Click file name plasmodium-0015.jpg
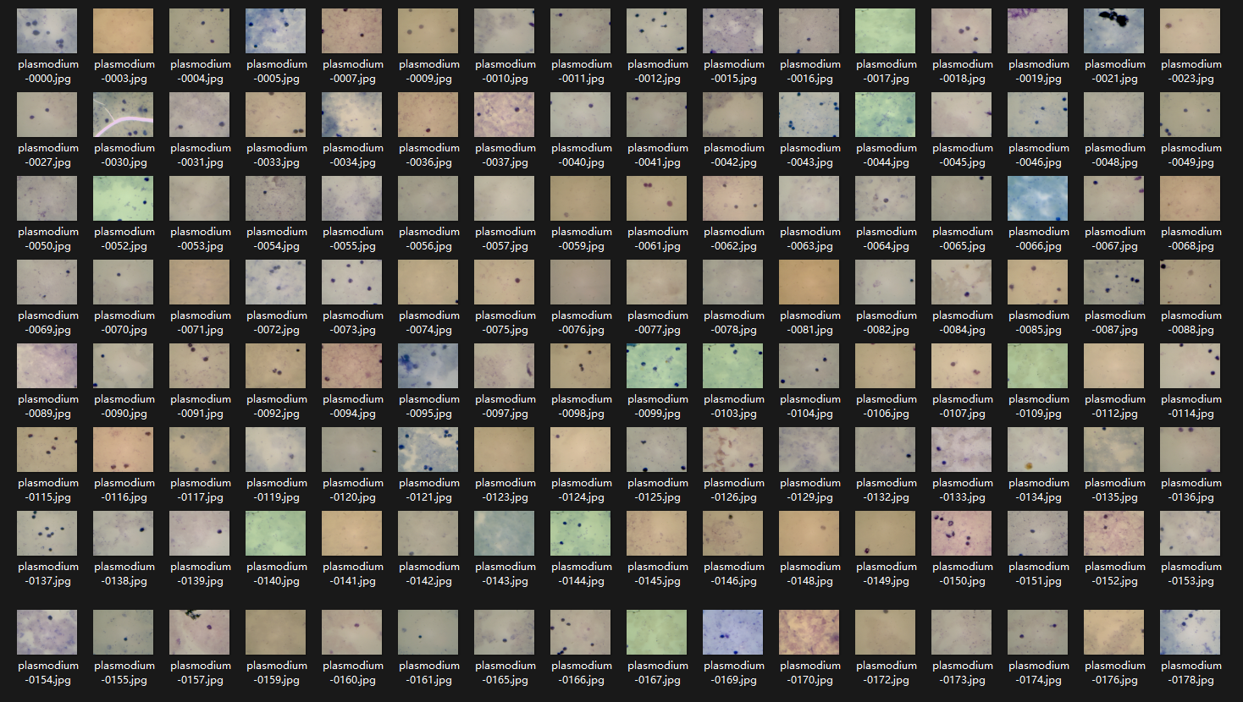 click(734, 71)
